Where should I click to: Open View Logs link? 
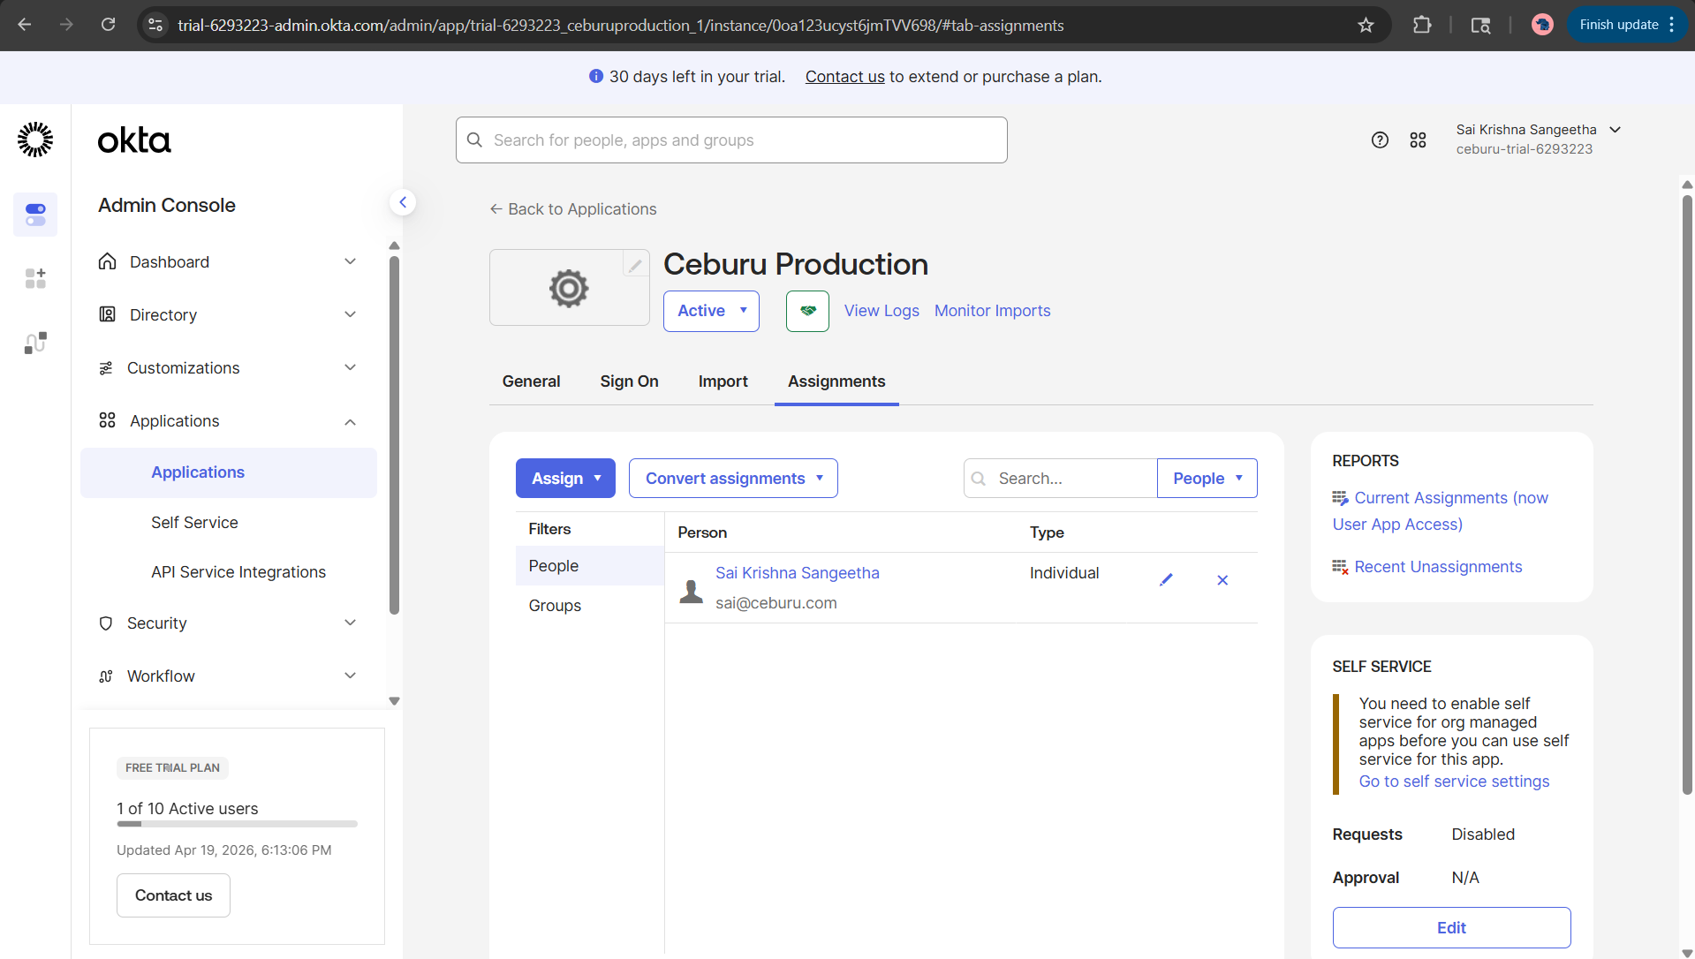(x=882, y=311)
